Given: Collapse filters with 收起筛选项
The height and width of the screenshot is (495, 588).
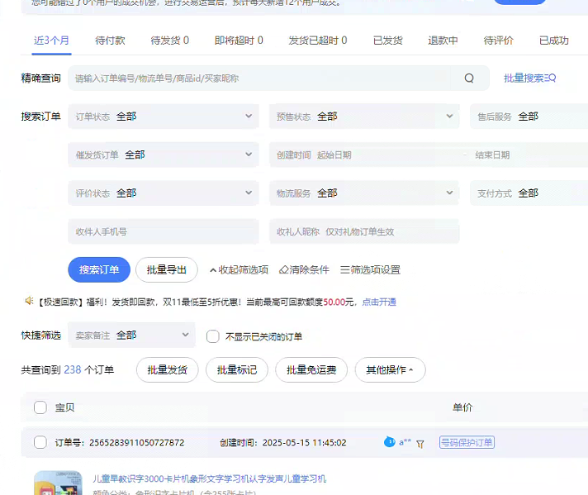Looking at the screenshot, I should 239,269.
